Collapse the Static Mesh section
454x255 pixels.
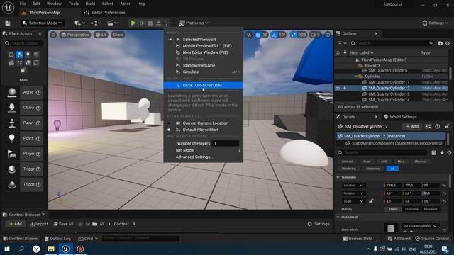pyautogui.click(x=338, y=217)
